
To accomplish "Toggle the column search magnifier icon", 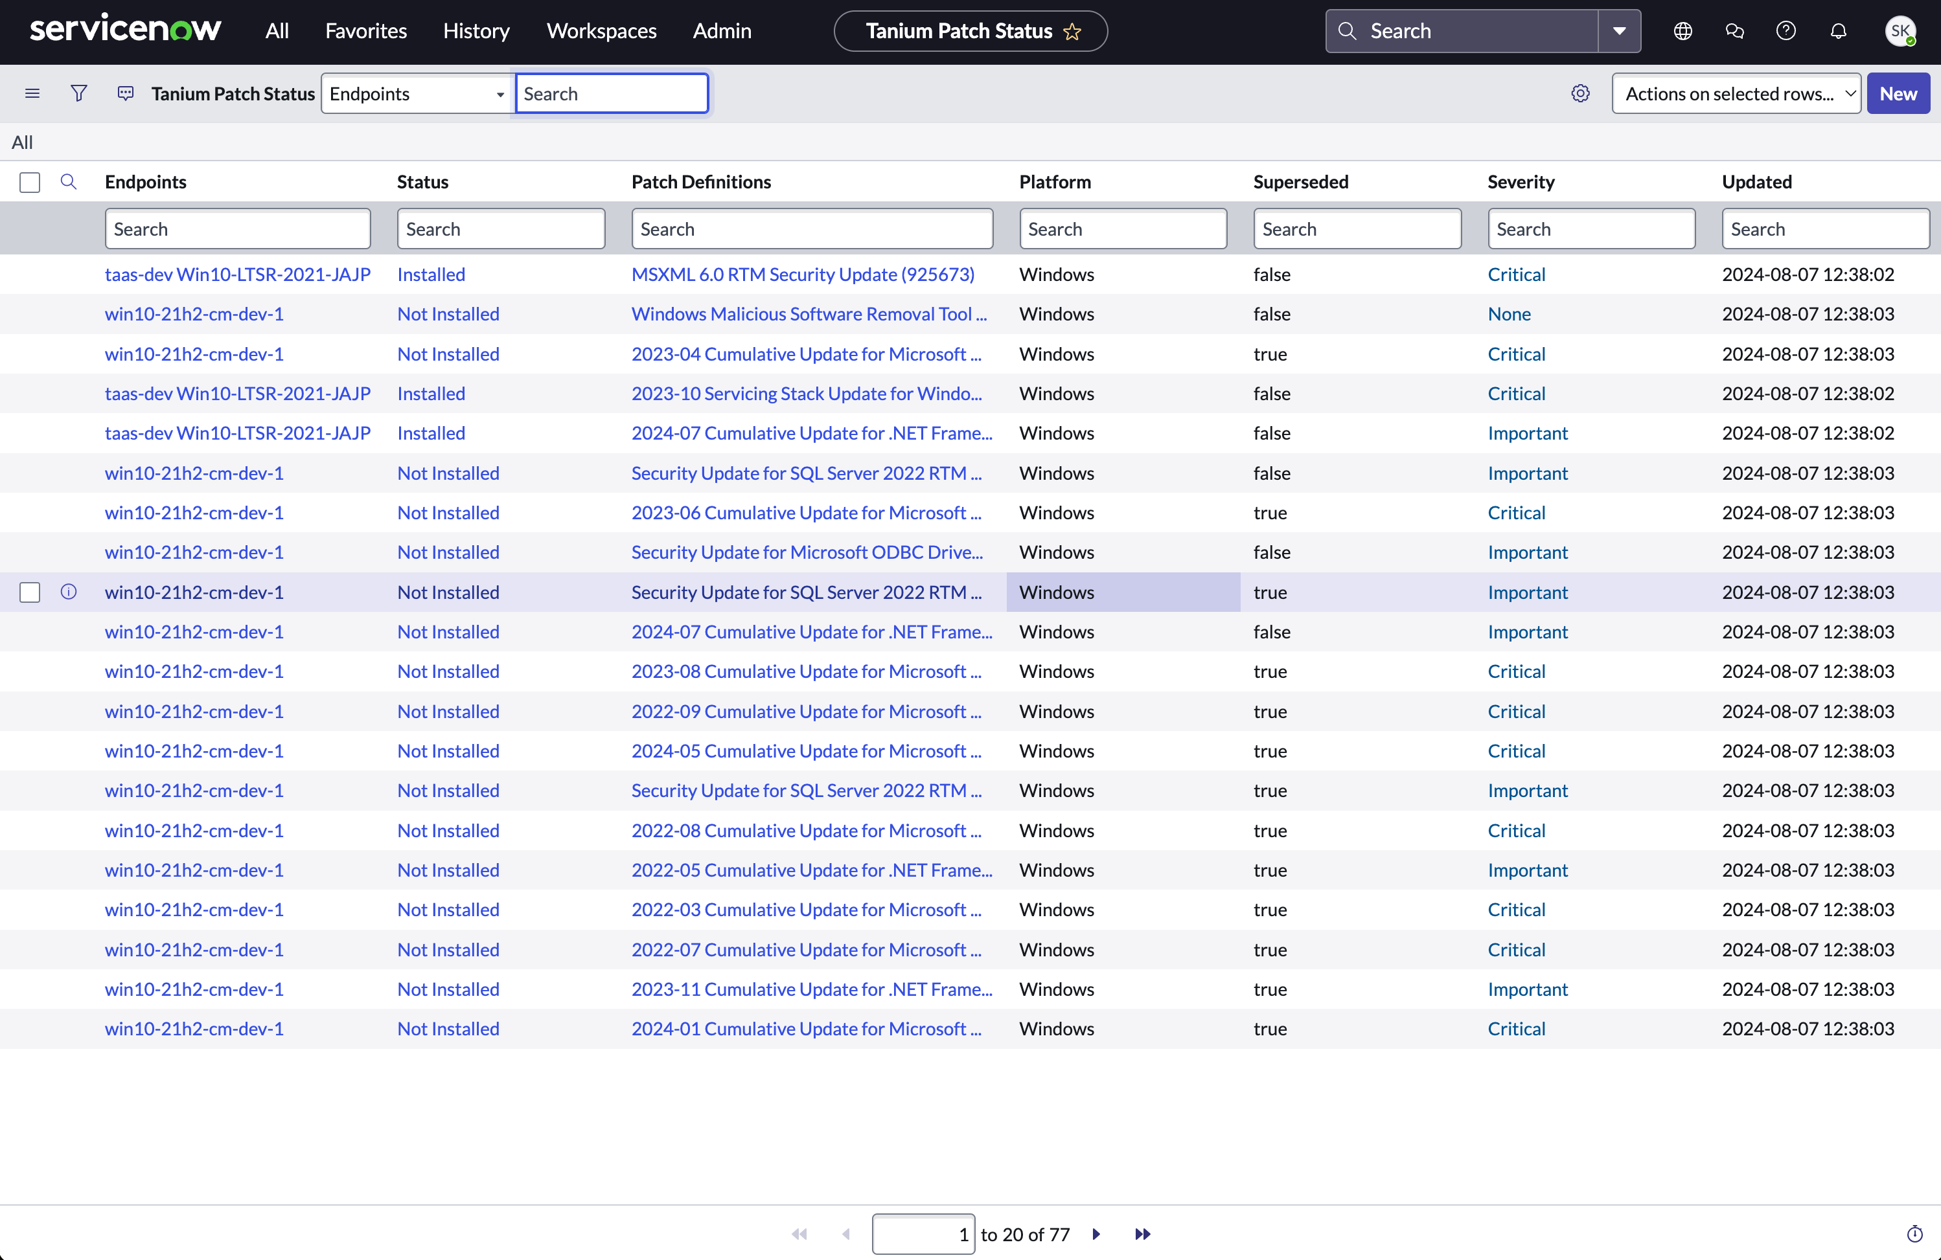I will [x=69, y=182].
